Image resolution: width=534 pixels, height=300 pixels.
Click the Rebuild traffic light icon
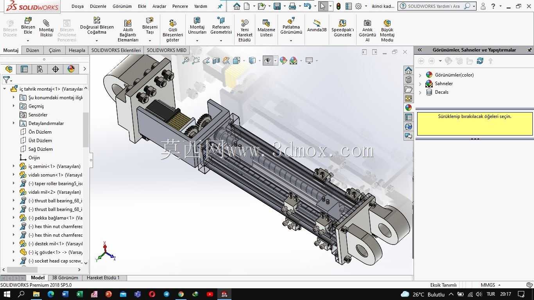[x=338, y=6]
